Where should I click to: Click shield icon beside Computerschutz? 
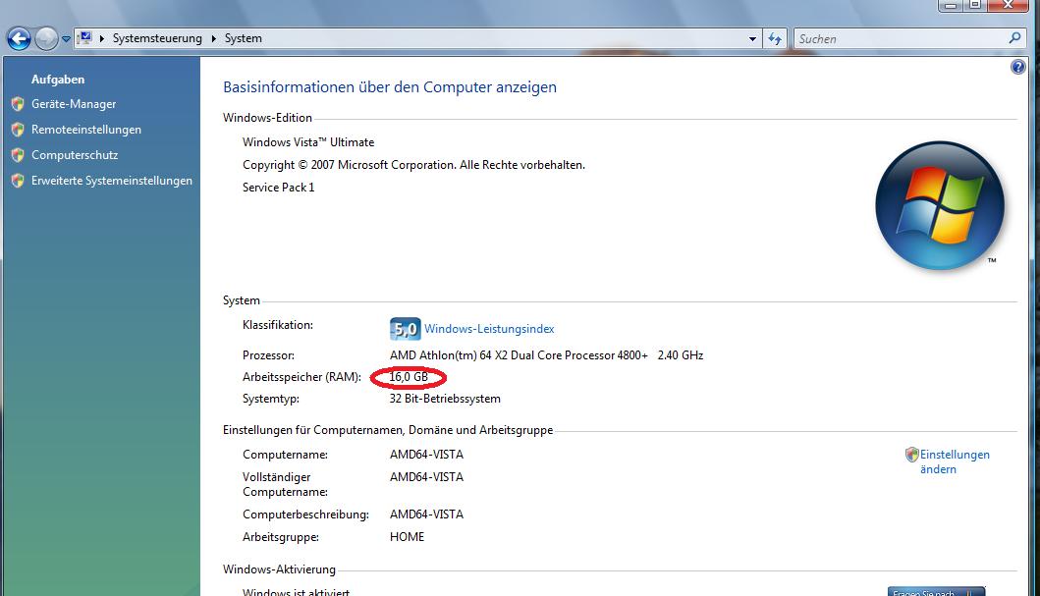(x=18, y=155)
